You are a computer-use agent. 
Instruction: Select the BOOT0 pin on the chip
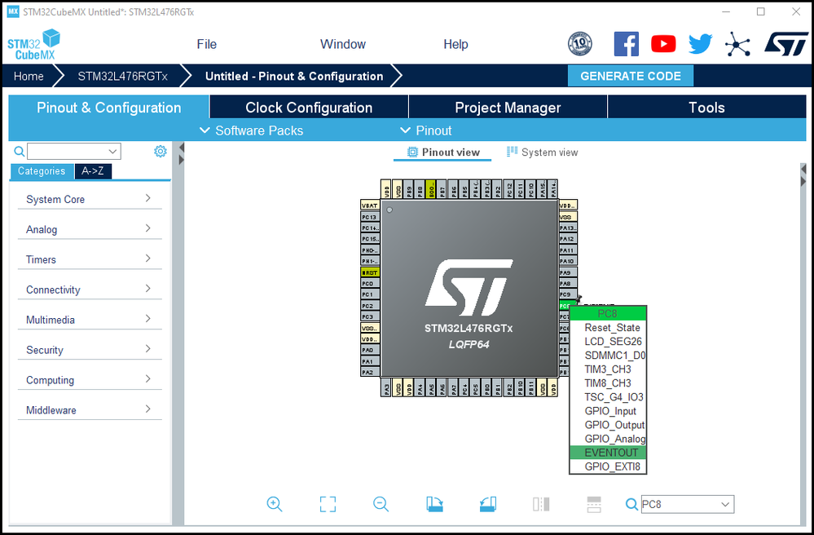pyautogui.click(x=430, y=189)
